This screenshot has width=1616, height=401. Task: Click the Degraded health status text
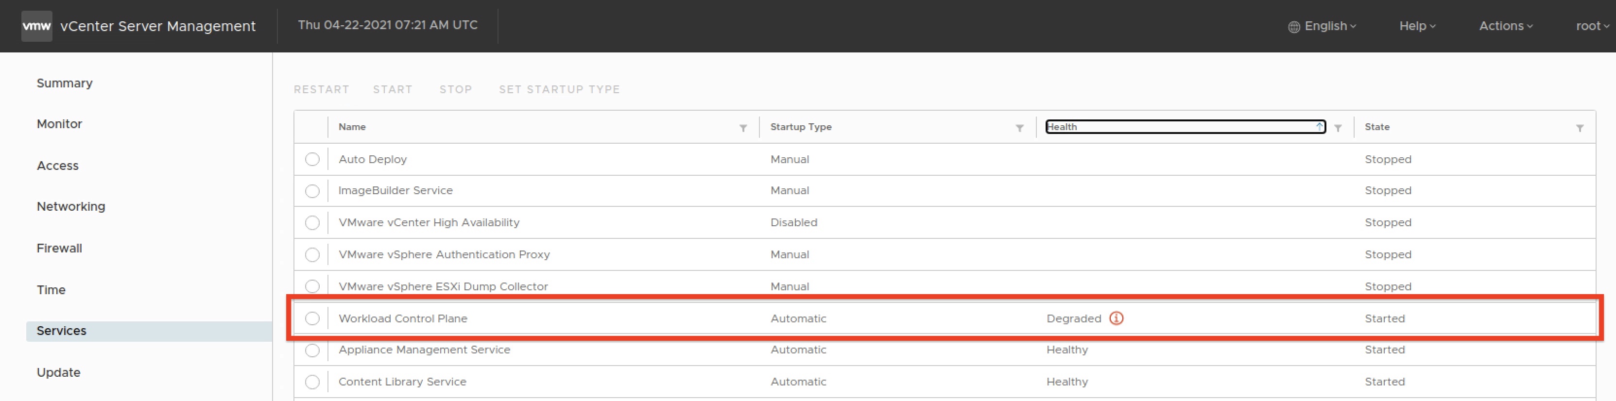tap(1074, 318)
